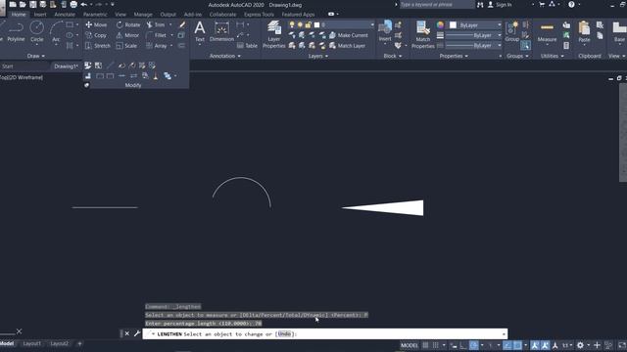627x352 pixels.
Task: Open the object color ByLayer dropdown
Action: coord(499,24)
